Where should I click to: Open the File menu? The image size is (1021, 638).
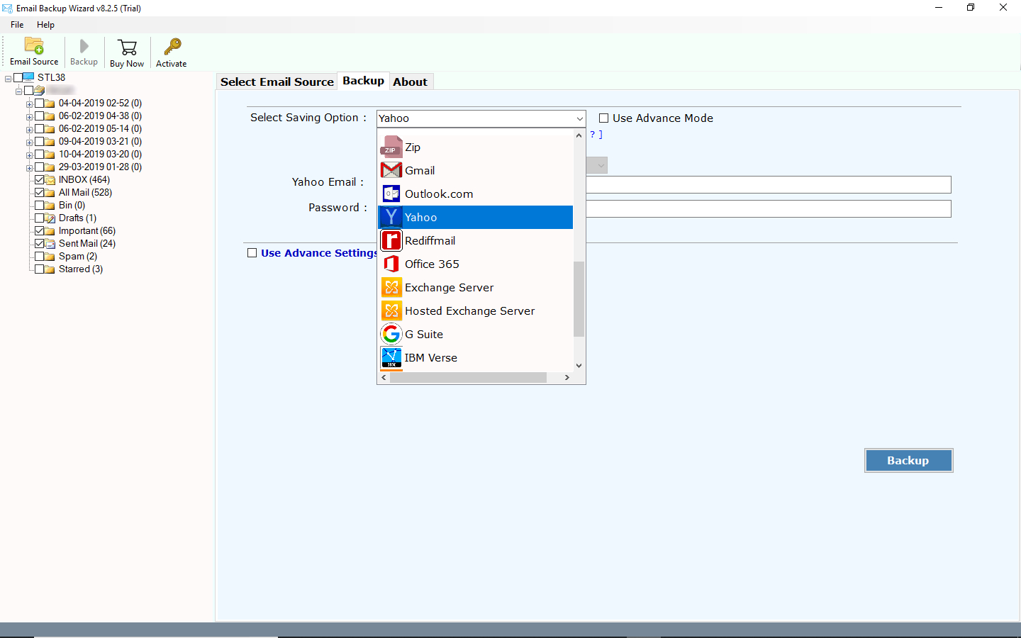click(17, 25)
